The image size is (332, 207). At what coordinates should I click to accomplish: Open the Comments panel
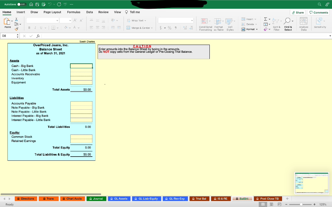(x=319, y=12)
